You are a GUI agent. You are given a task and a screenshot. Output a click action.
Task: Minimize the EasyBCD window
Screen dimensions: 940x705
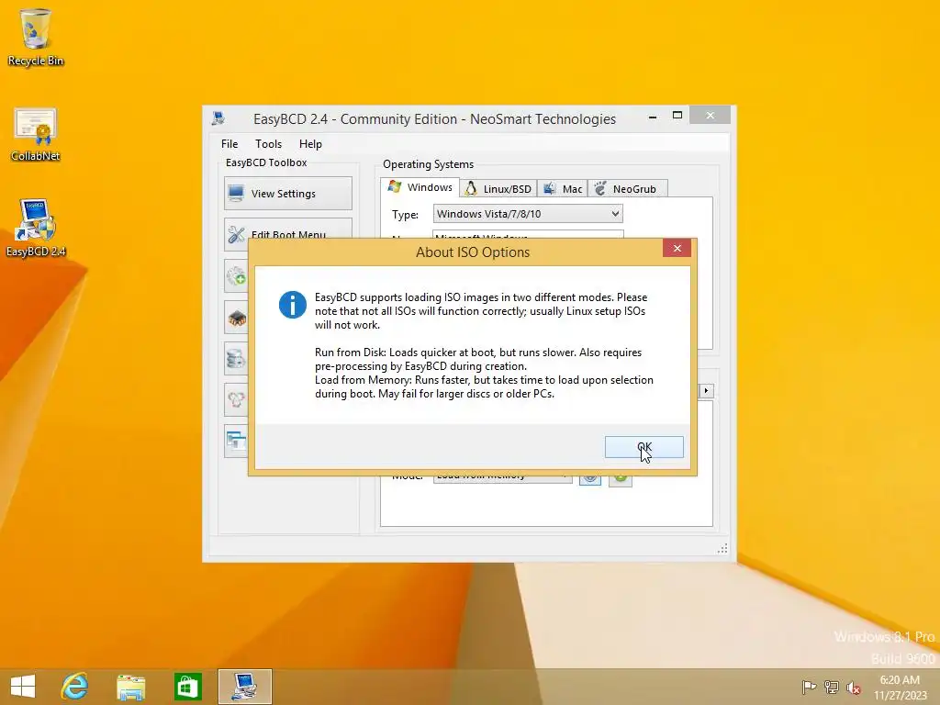(653, 117)
